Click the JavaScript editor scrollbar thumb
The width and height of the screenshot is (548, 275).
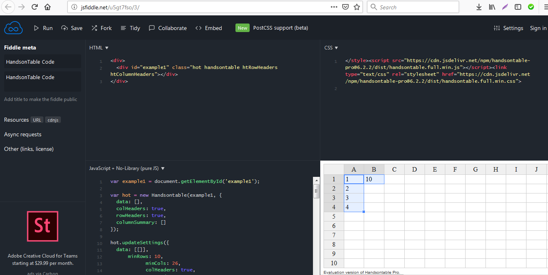point(317,191)
